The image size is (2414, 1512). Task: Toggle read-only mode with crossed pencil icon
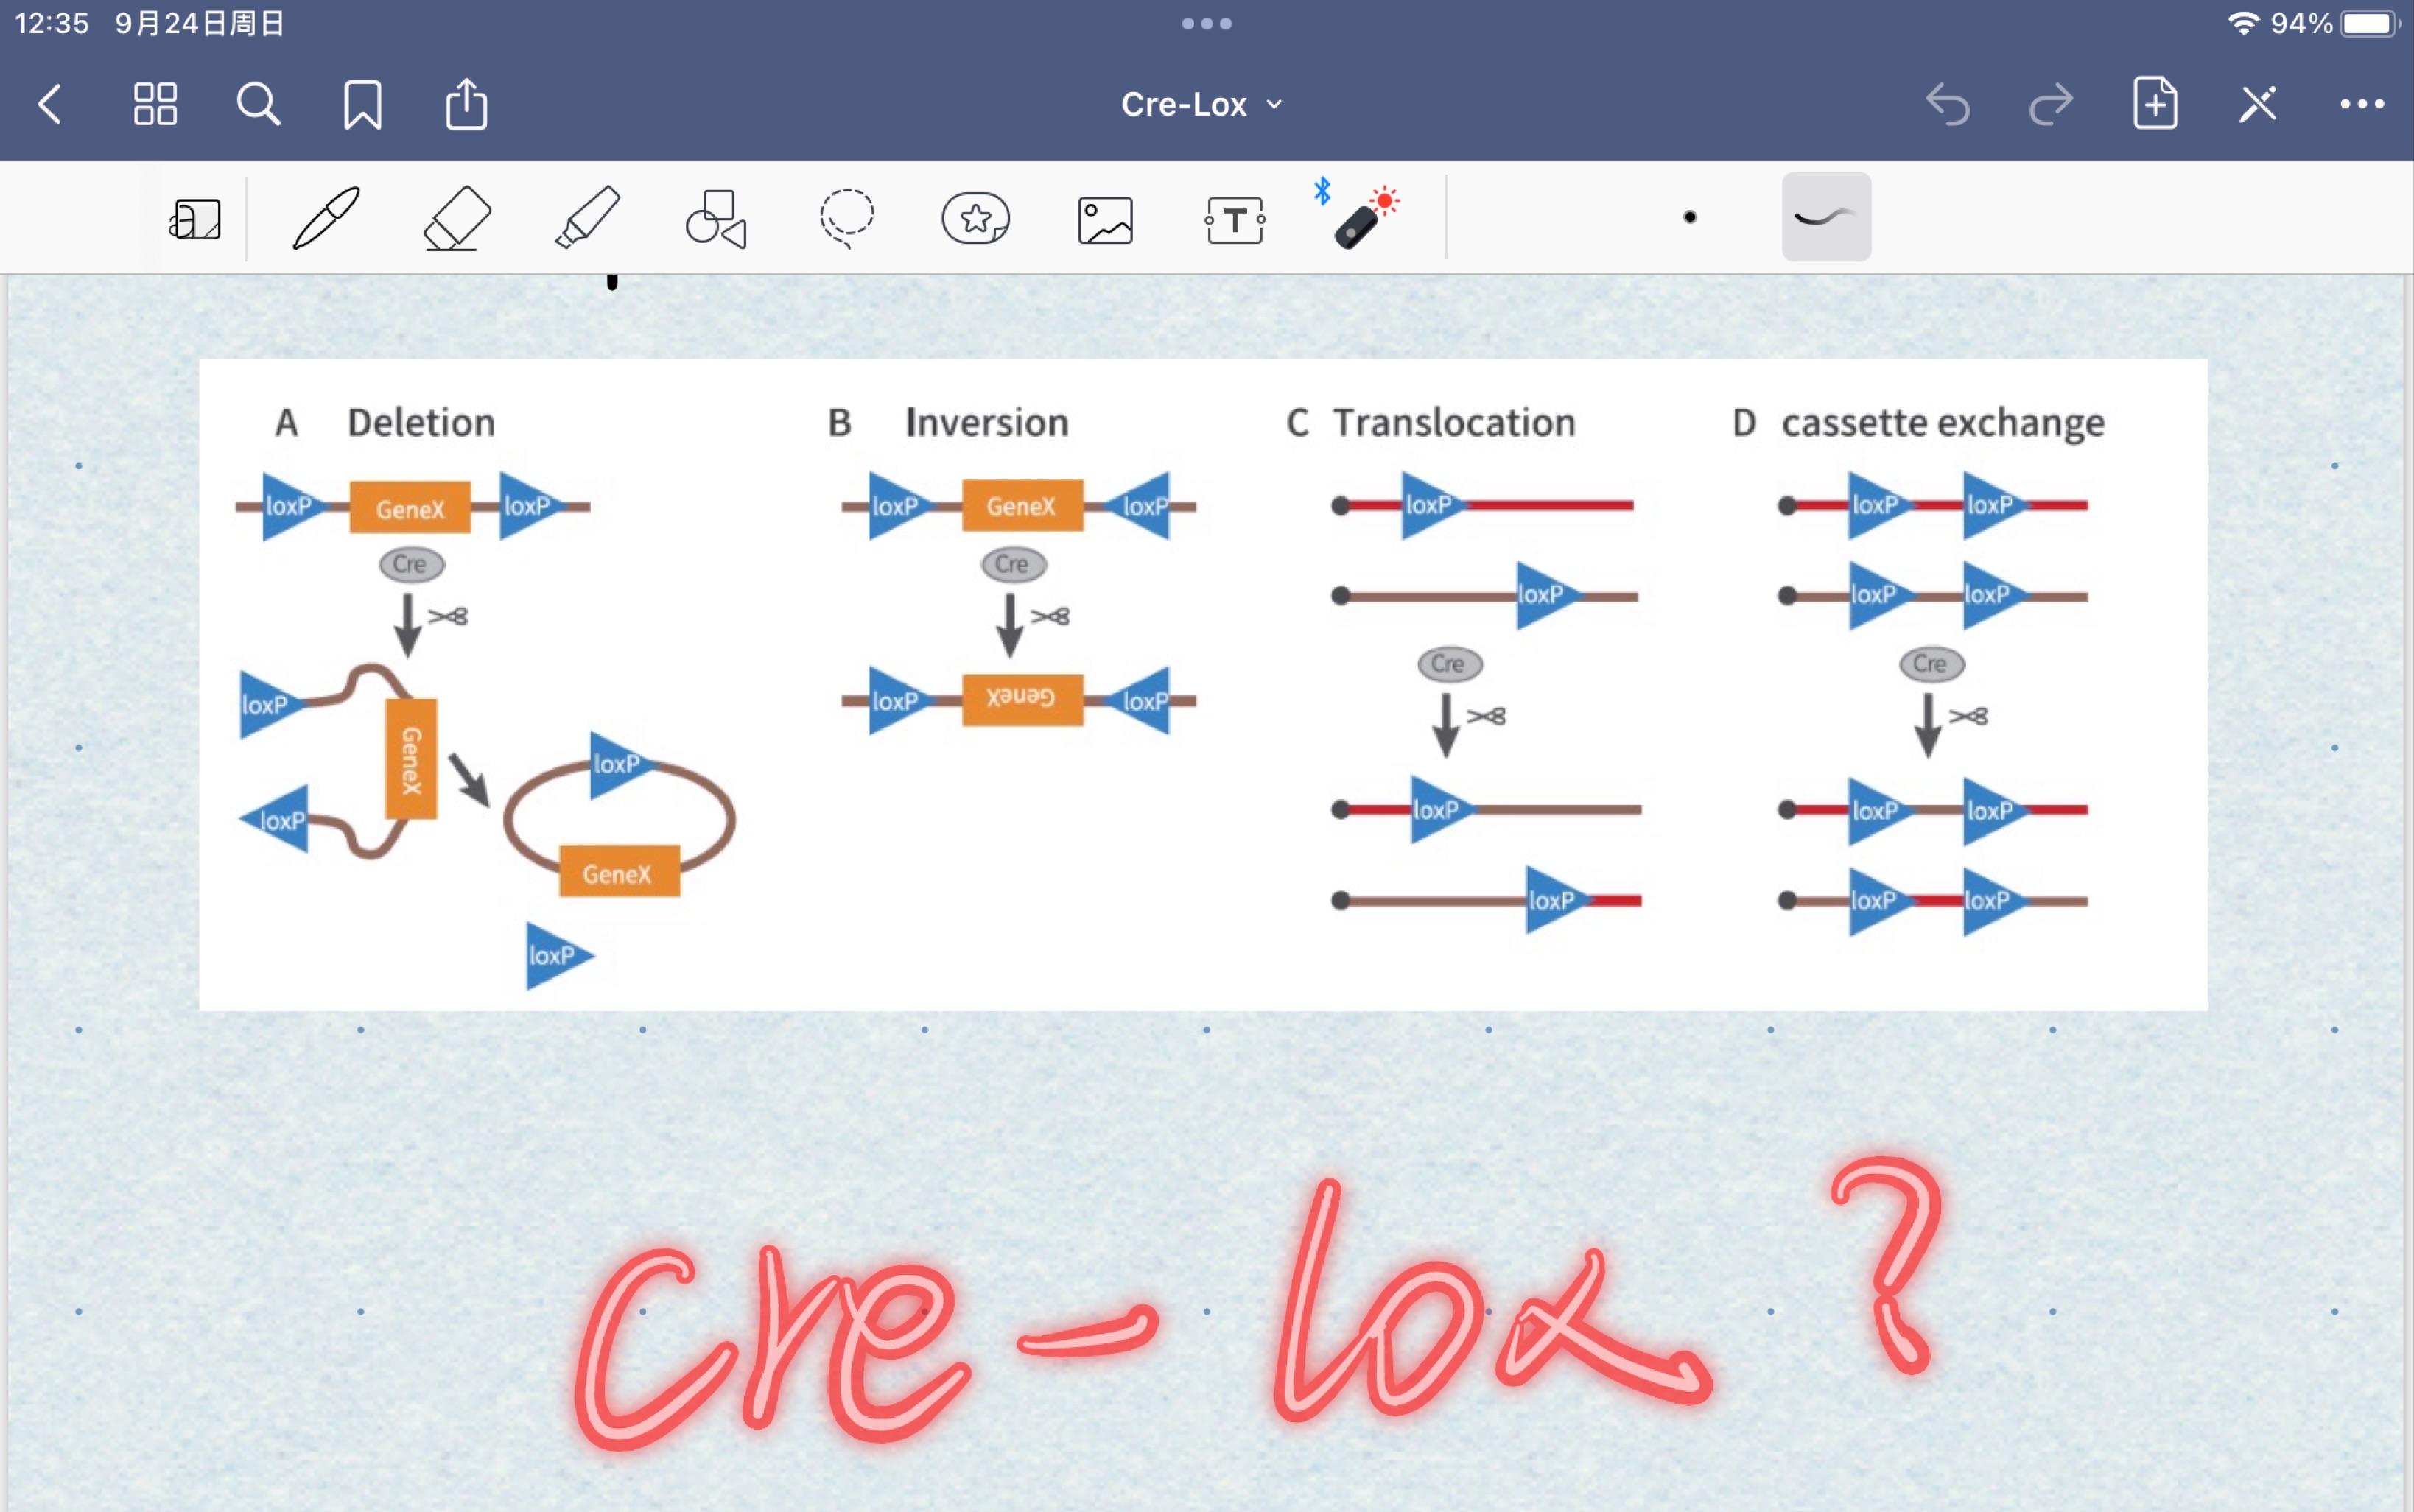pyautogui.click(x=2258, y=104)
